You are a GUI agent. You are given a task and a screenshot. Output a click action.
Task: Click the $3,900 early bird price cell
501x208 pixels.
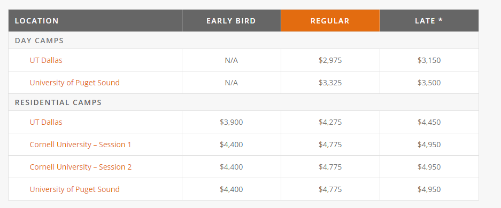(x=232, y=122)
